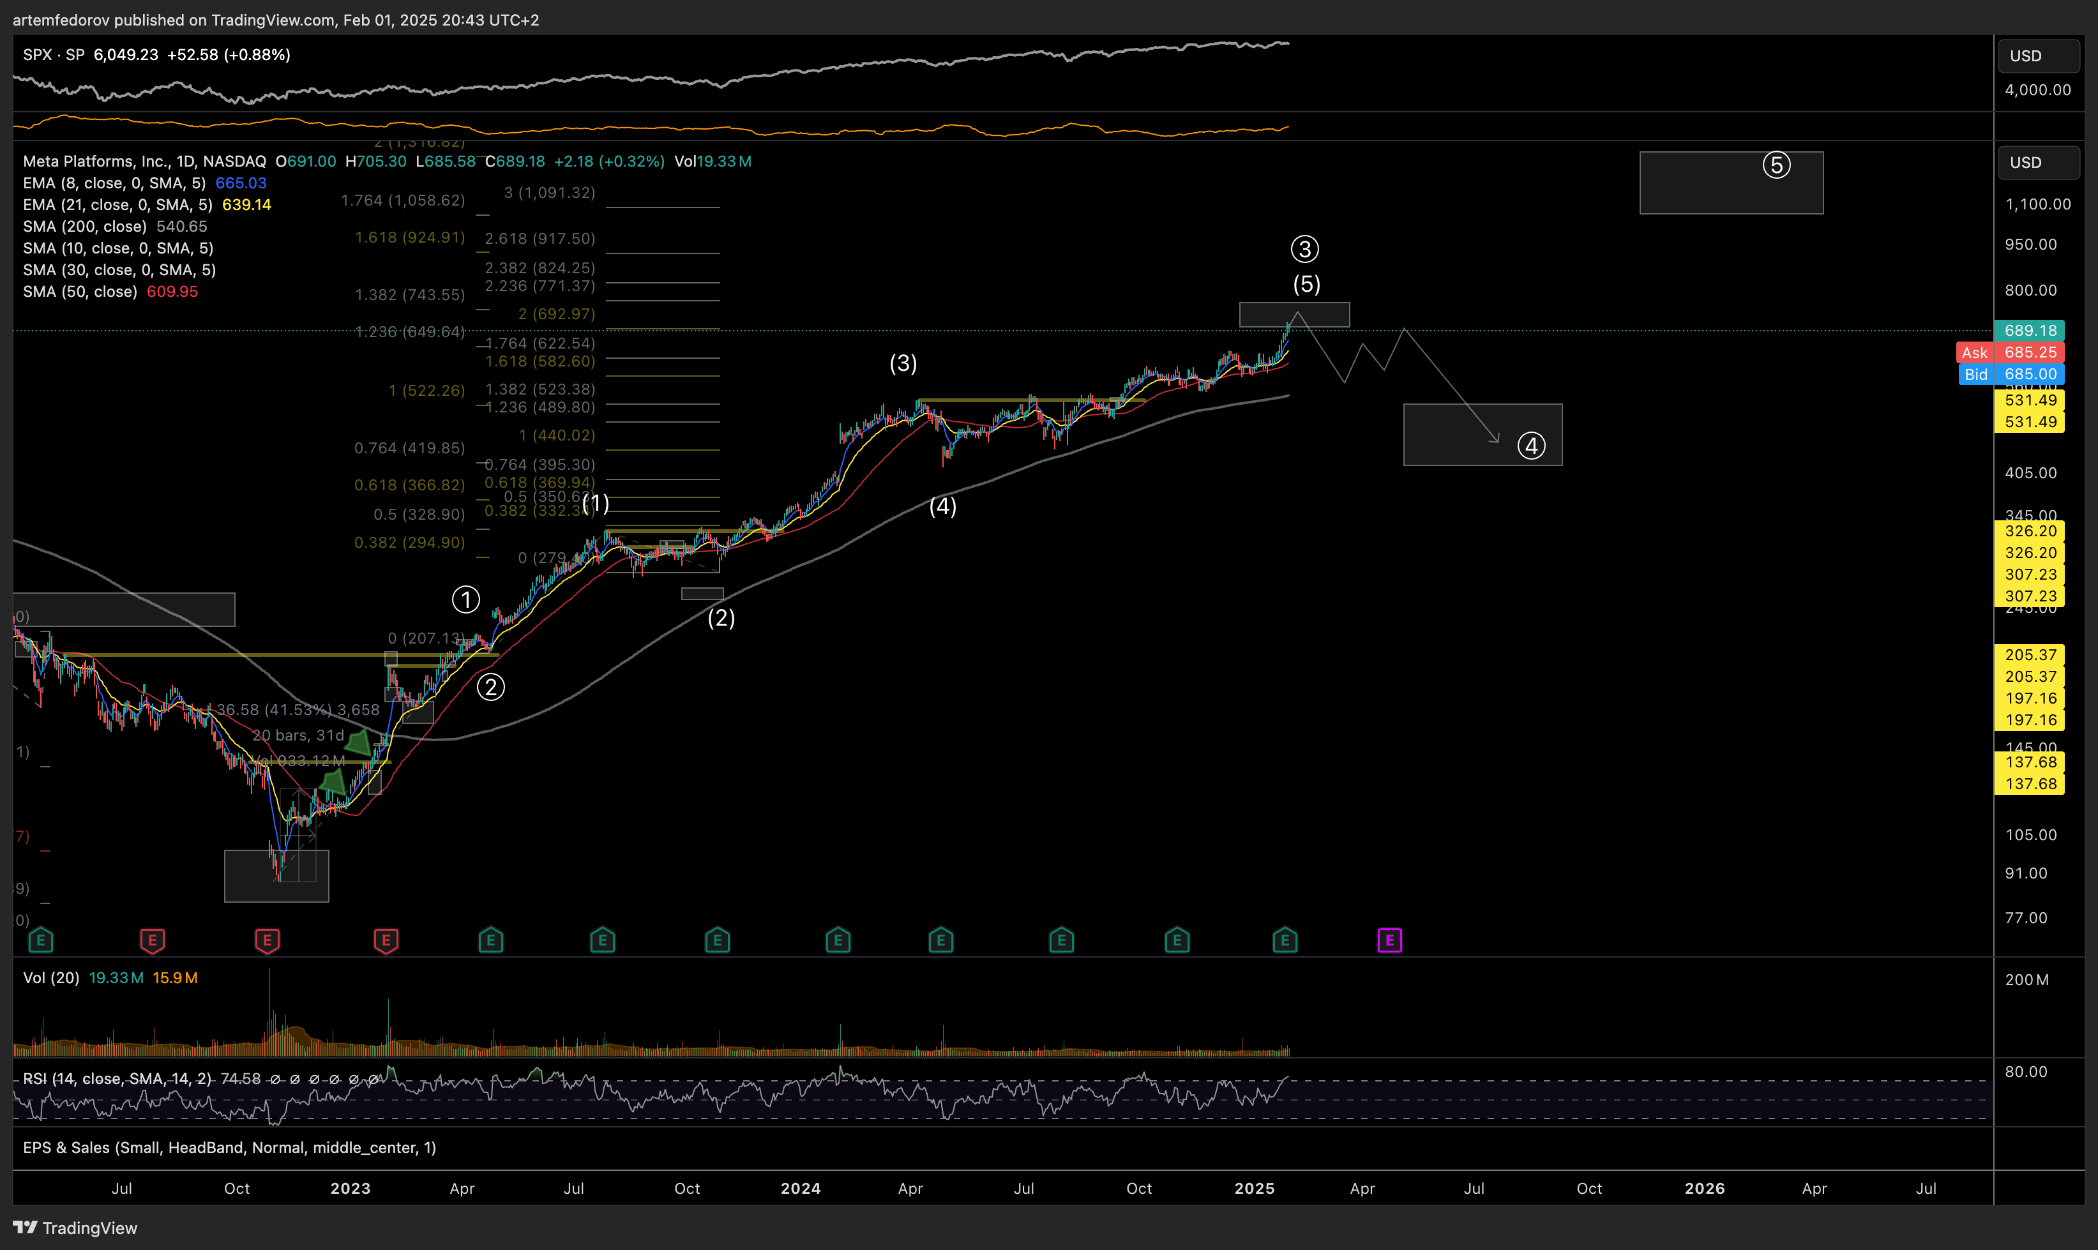Click the earnings marker nearest Oct 2024
The height and width of the screenshot is (1250, 2098).
[x=1177, y=940]
